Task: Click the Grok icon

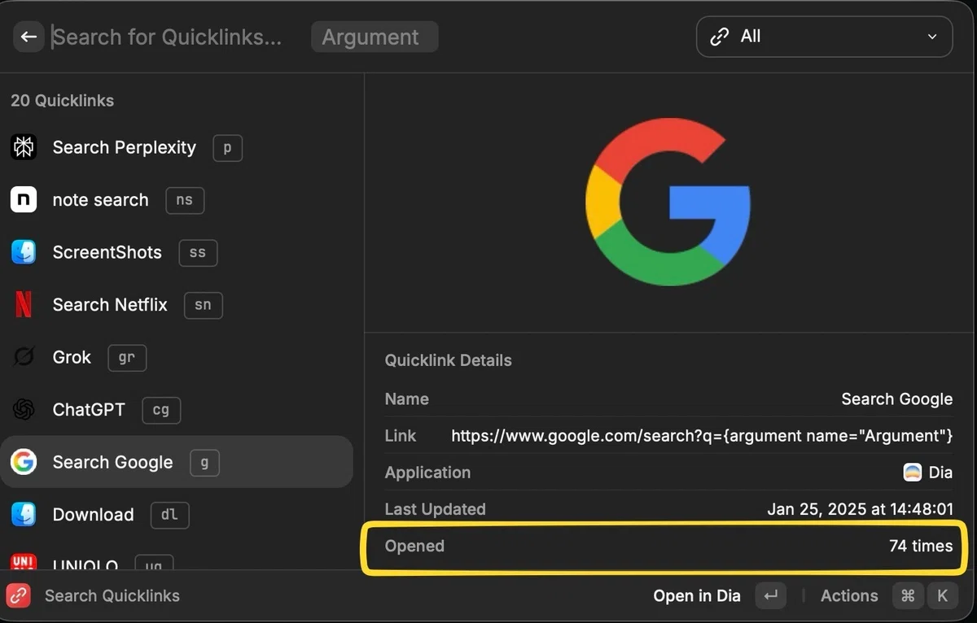Action: 24,357
